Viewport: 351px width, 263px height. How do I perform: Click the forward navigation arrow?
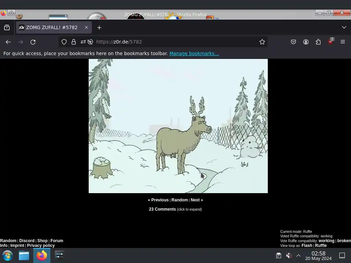[x=21, y=42]
